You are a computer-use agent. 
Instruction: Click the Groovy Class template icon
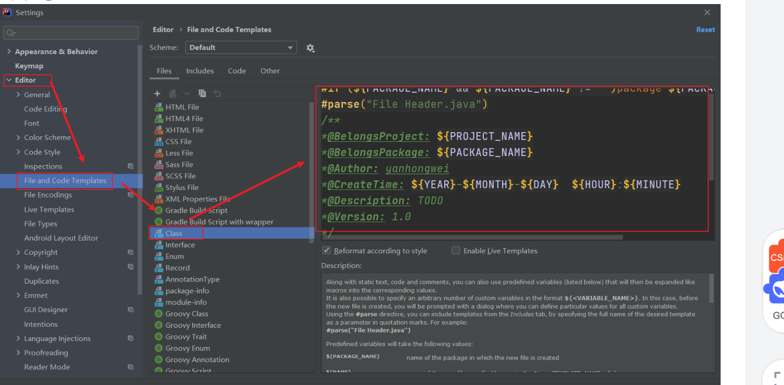(159, 314)
